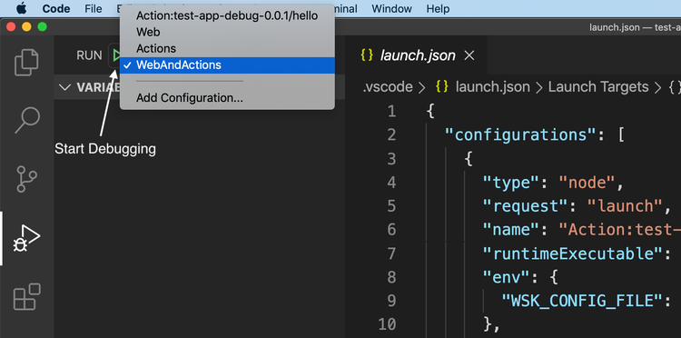Click the green Start Debugging play icon
The height and width of the screenshot is (338, 681).
tap(116, 55)
